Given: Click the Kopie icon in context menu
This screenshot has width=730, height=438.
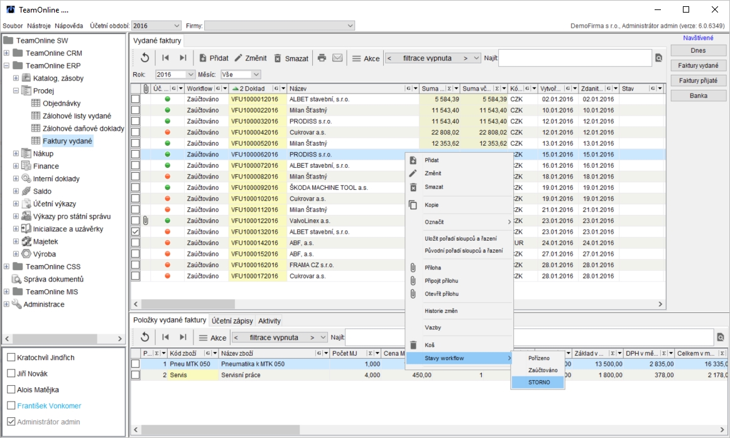Looking at the screenshot, I should 413,205.
